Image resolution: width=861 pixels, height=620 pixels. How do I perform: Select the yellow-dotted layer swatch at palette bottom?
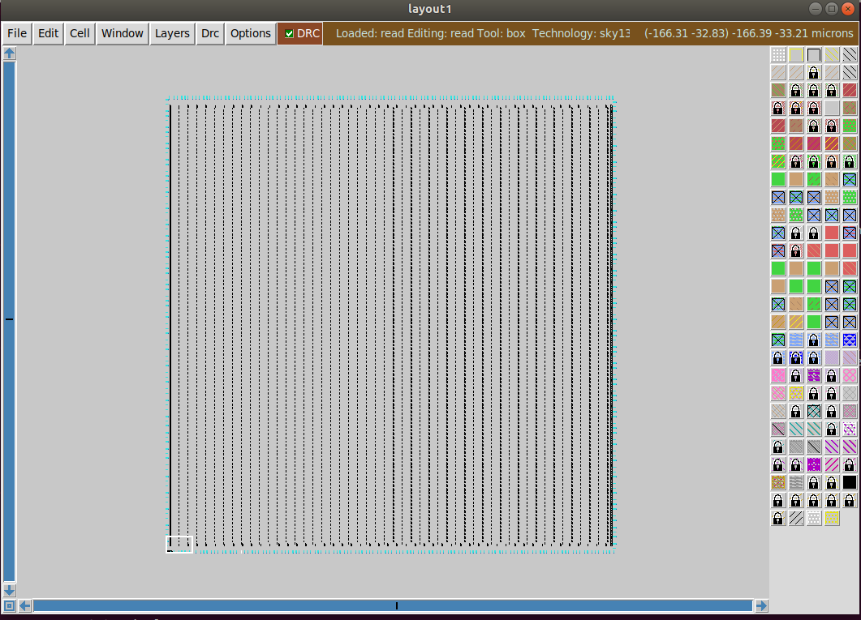[832, 519]
